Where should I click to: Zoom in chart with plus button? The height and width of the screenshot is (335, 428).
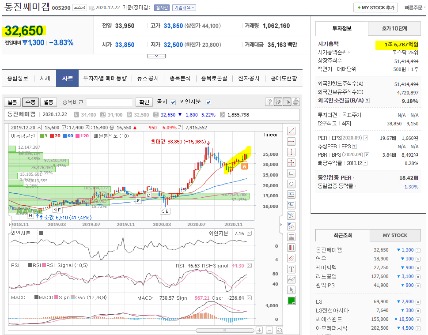[259, 330]
